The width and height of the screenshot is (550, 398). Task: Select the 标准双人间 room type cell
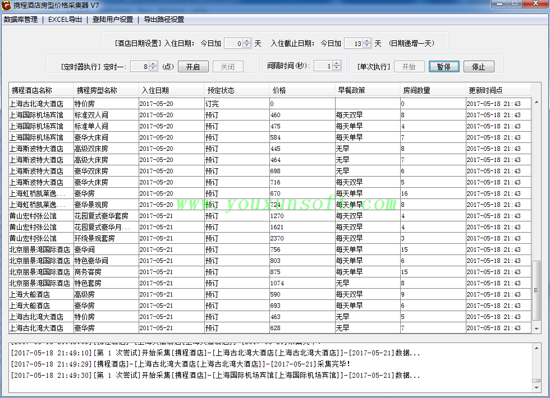(106, 115)
